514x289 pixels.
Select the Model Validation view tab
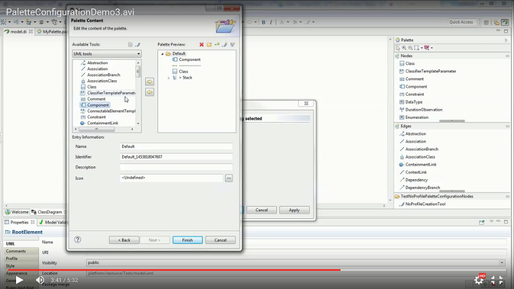53,222
